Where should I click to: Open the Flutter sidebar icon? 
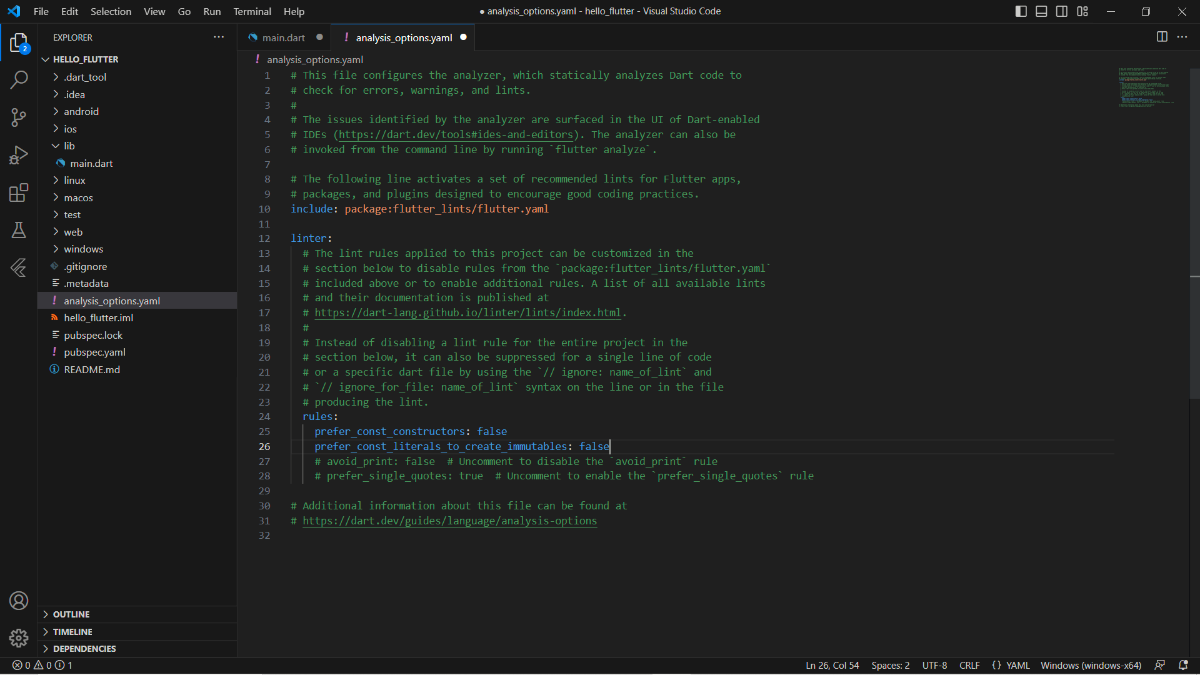(x=19, y=267)
